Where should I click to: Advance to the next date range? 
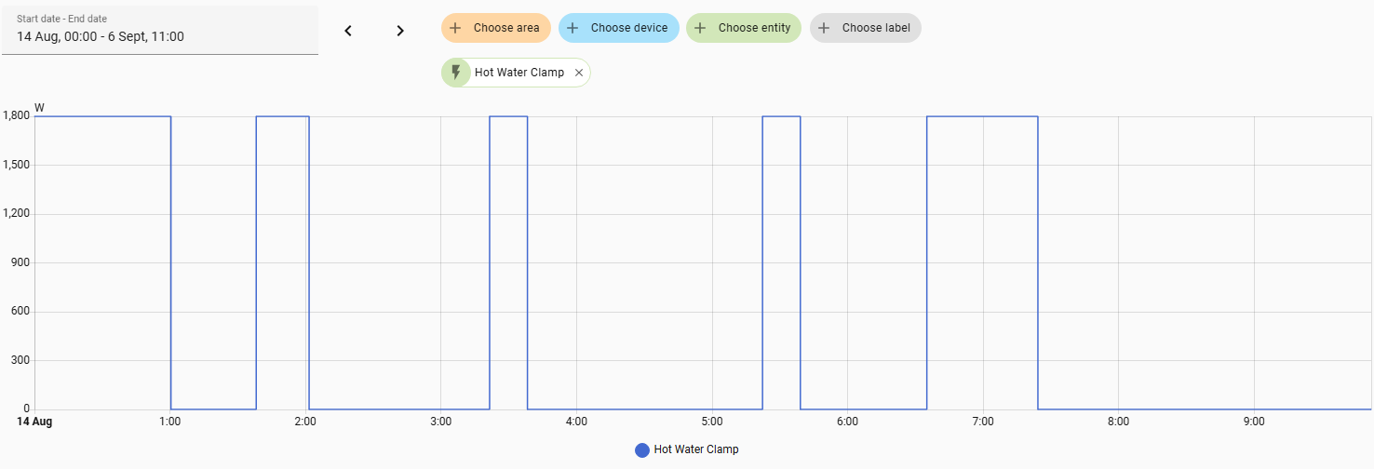click(400, 31)
